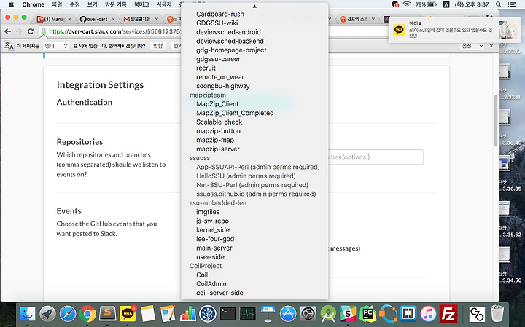Pick mapzip-button repository
Viewport: 525px width, 327px height.
pos(218,131)
